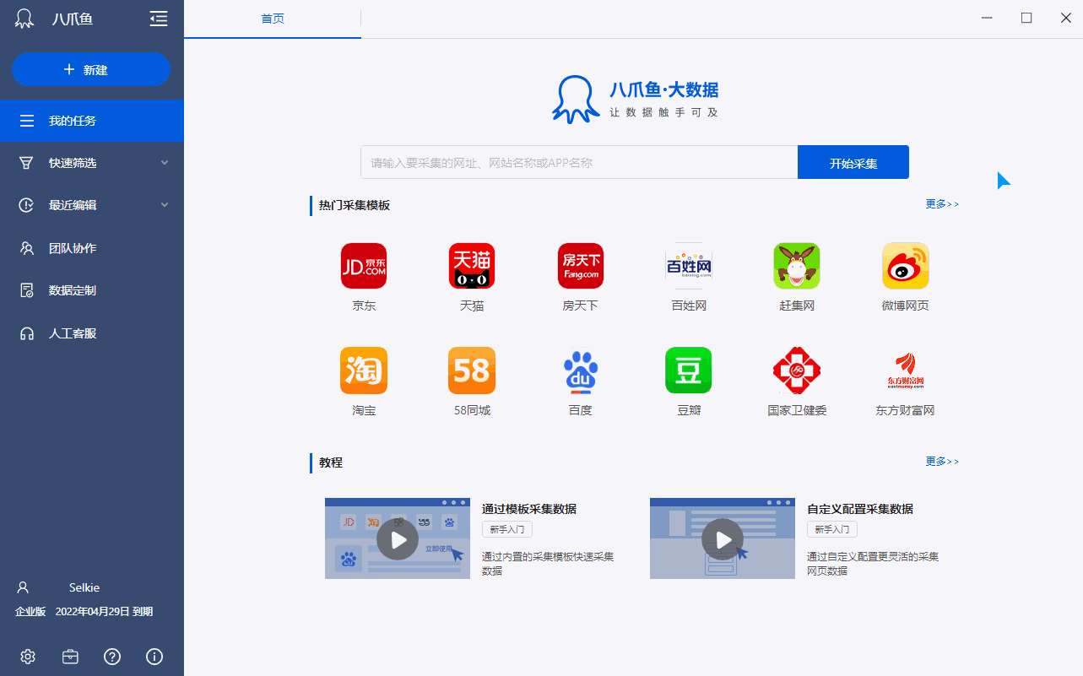Expand the 最近编辑 chevron
This screenshot has height=676, width=1083.
coord(165,205)
